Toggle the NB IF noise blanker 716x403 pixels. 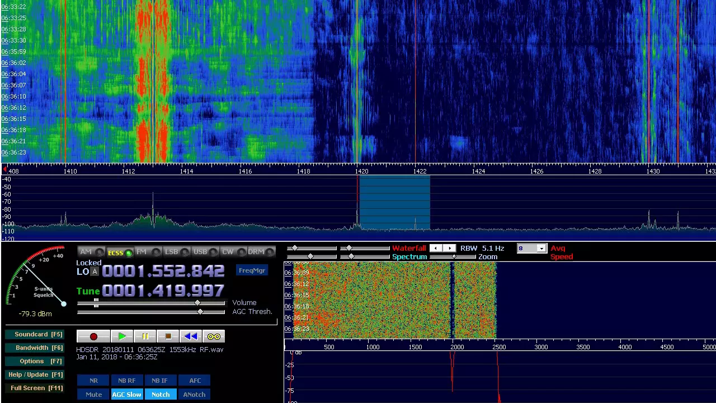[x=159, y=381]
